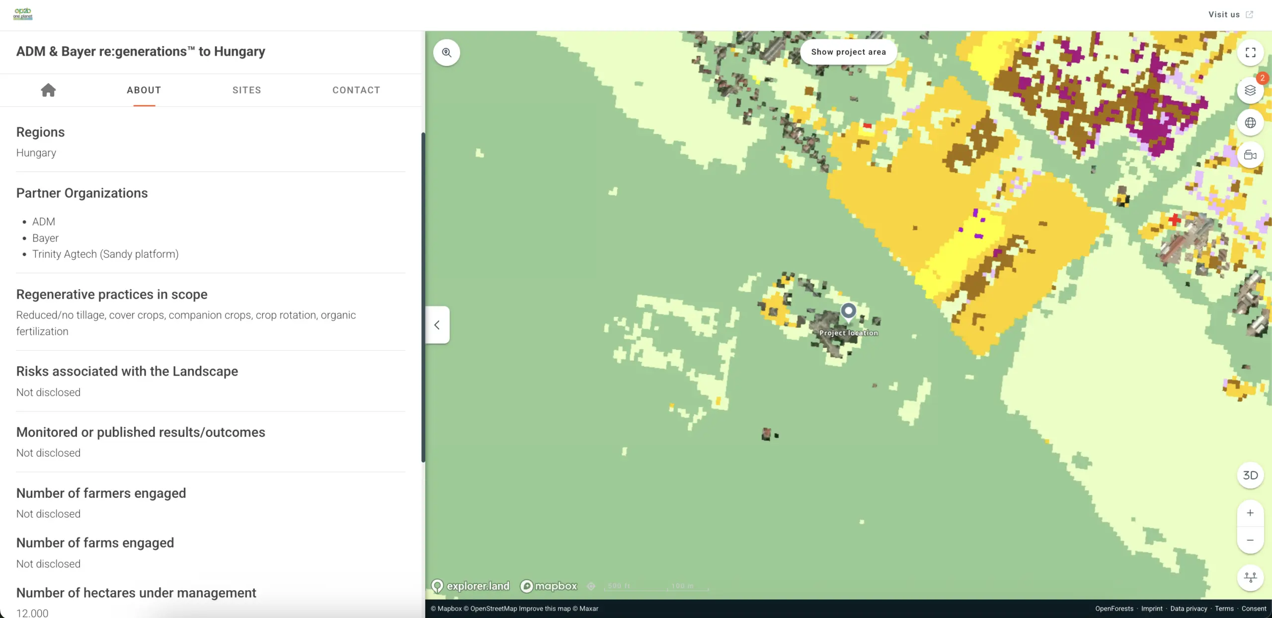Click the Hungary region value
This screenshot has height=618, width=1272.
click(36, 153)
